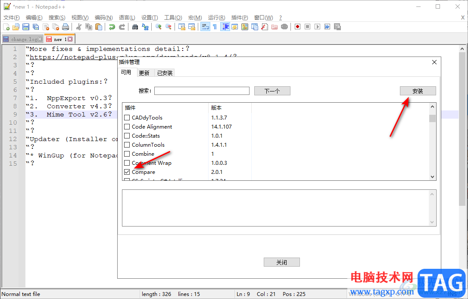
Task: Click the 版本 column header
Action: tap(230, 108)
